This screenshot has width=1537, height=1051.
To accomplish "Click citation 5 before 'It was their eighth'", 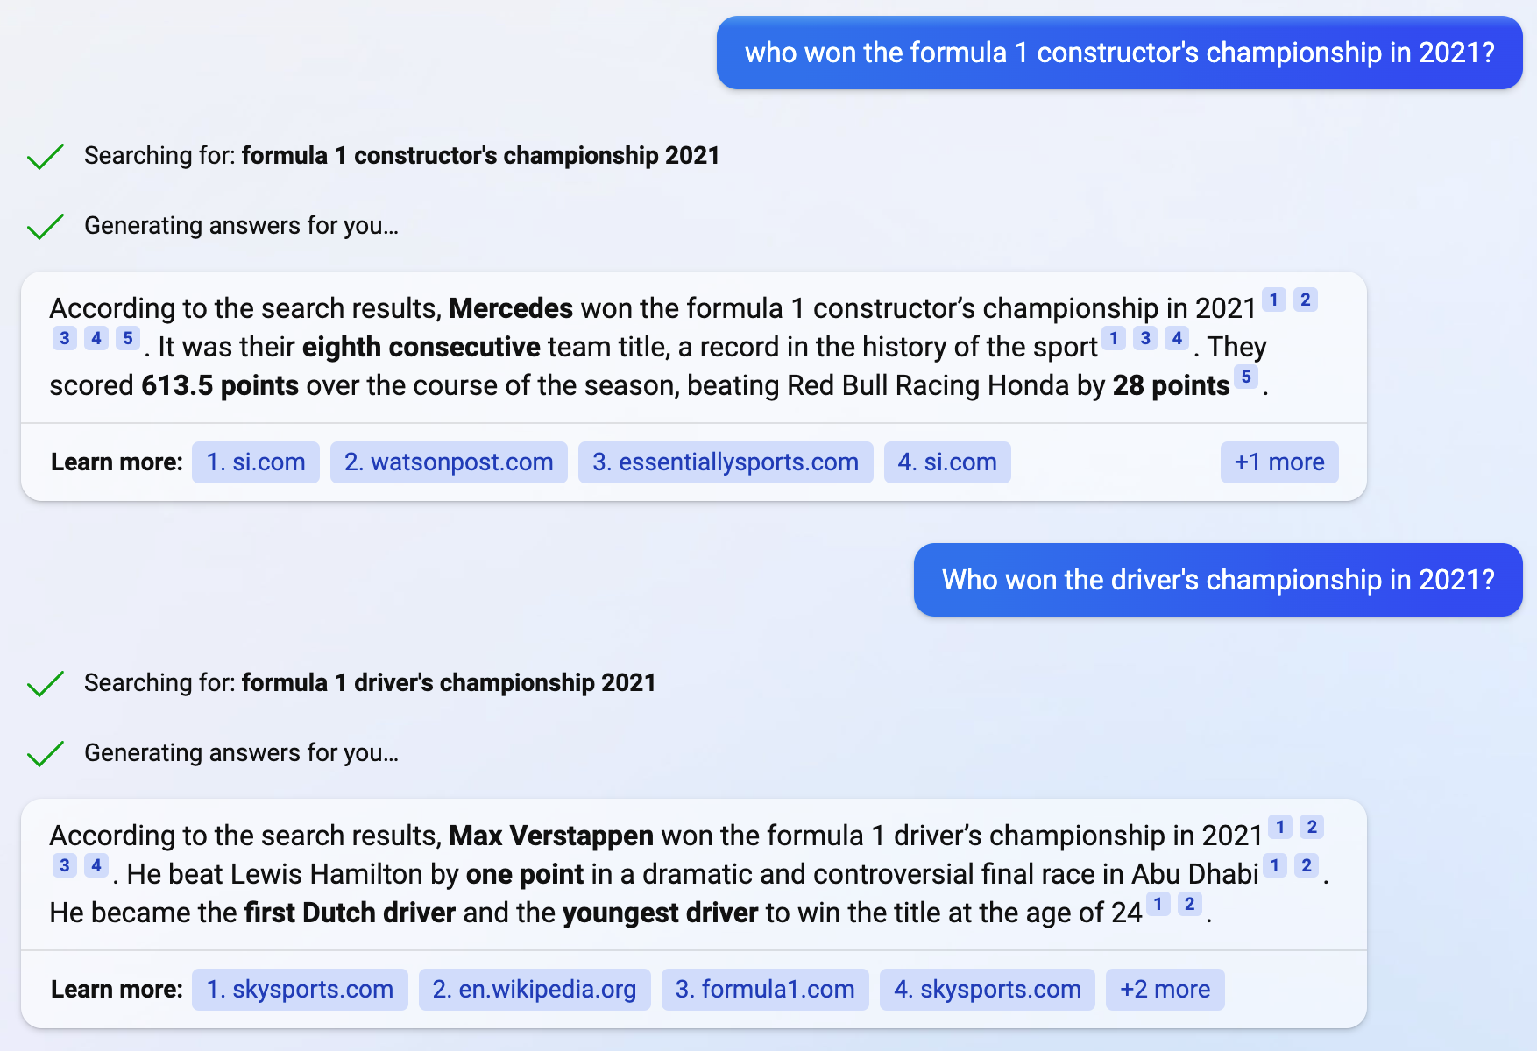I will coord(128,338).
